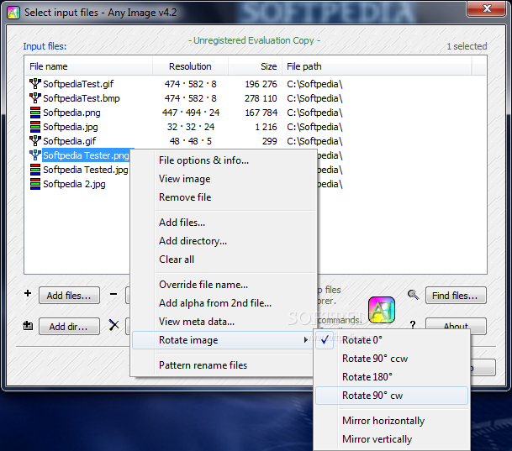Sort by File path column header
Screen dimensions: 512x451
377,66
